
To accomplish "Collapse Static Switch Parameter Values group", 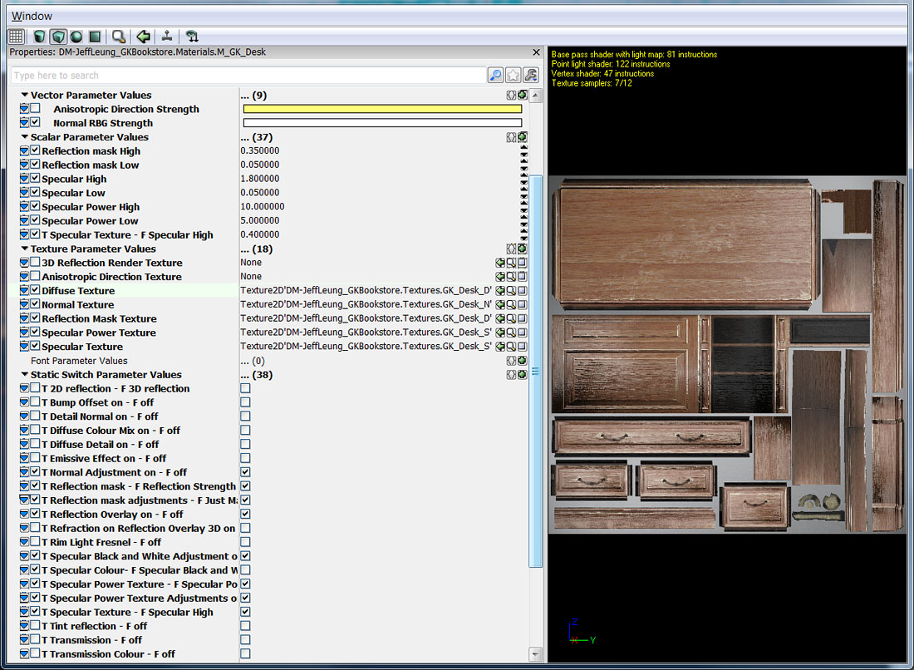I will click(x=25, y=375).
